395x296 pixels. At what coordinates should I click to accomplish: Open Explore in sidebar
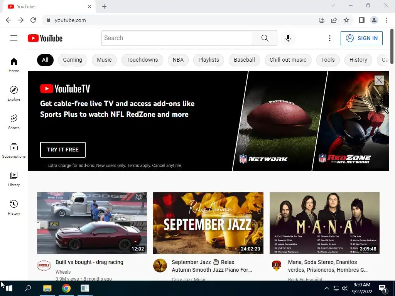click(x=14, y=93)
